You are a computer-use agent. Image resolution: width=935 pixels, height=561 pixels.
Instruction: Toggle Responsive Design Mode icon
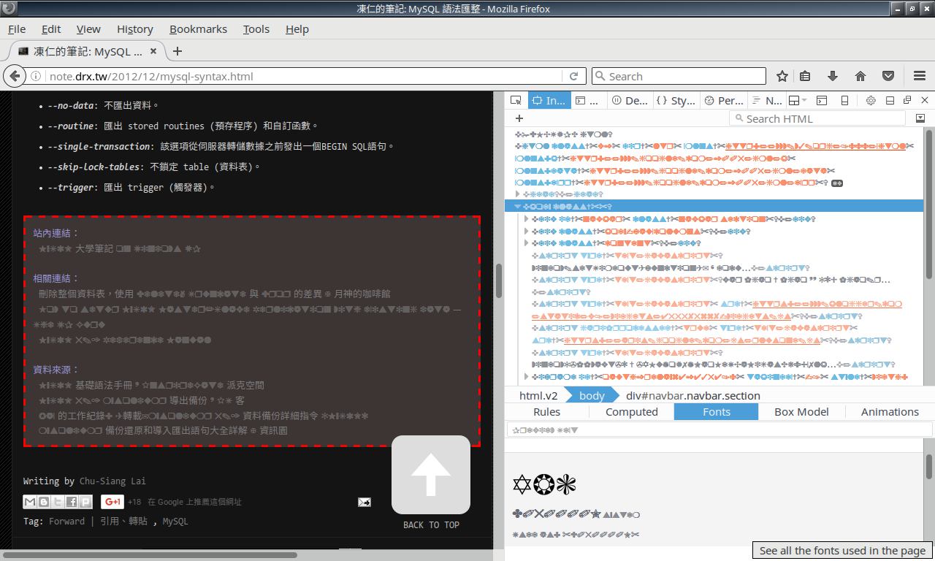(844, 100)
